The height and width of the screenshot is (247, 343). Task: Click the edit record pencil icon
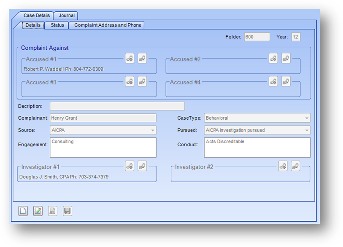pos(38,211)
